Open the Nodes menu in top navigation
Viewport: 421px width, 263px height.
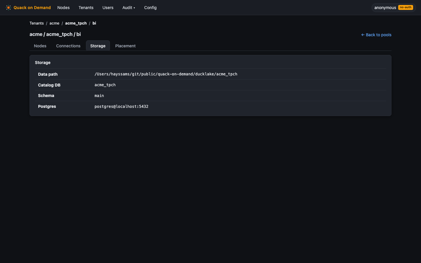63,8
